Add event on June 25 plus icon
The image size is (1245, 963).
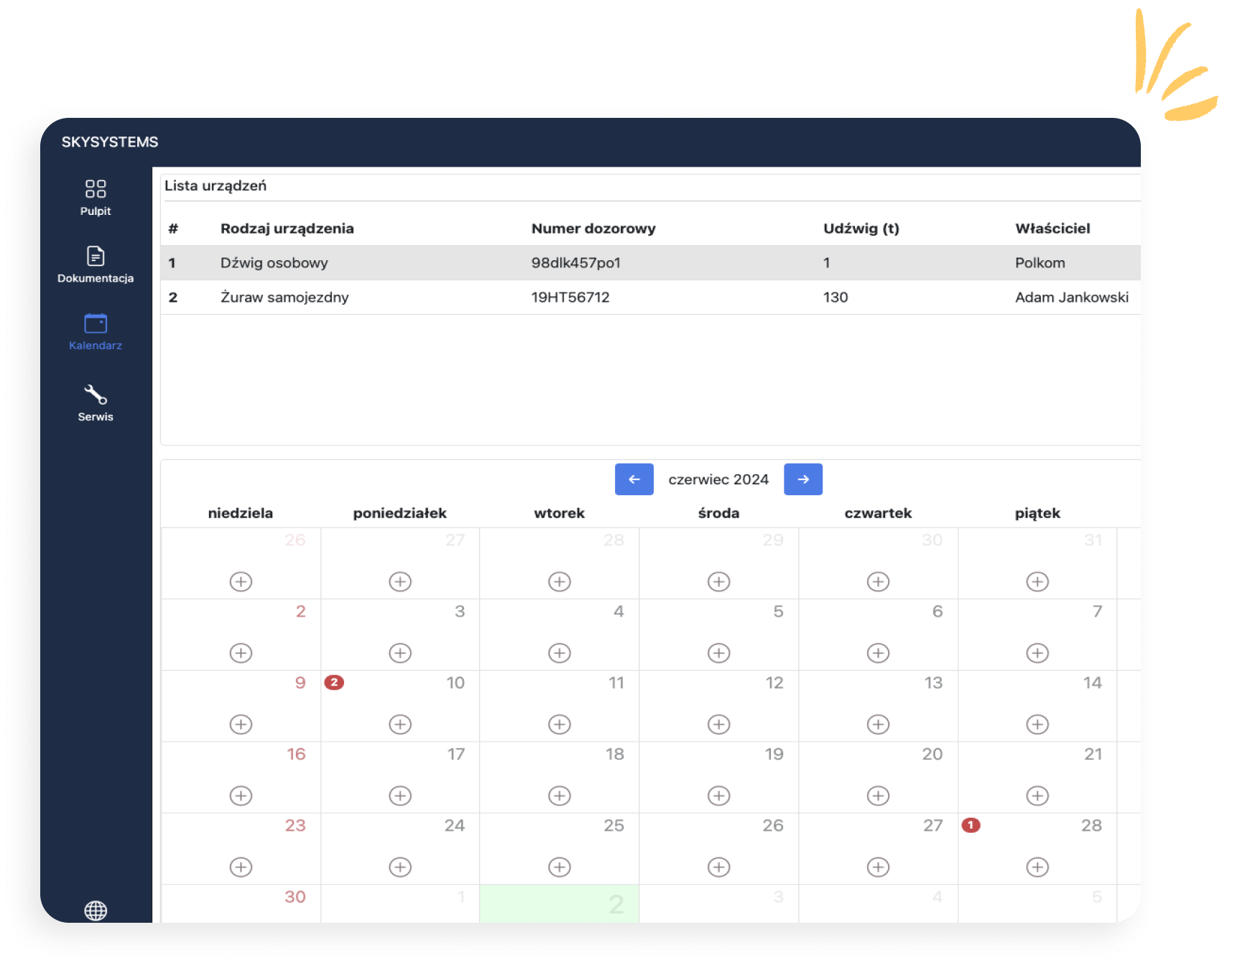click(560, 867)
